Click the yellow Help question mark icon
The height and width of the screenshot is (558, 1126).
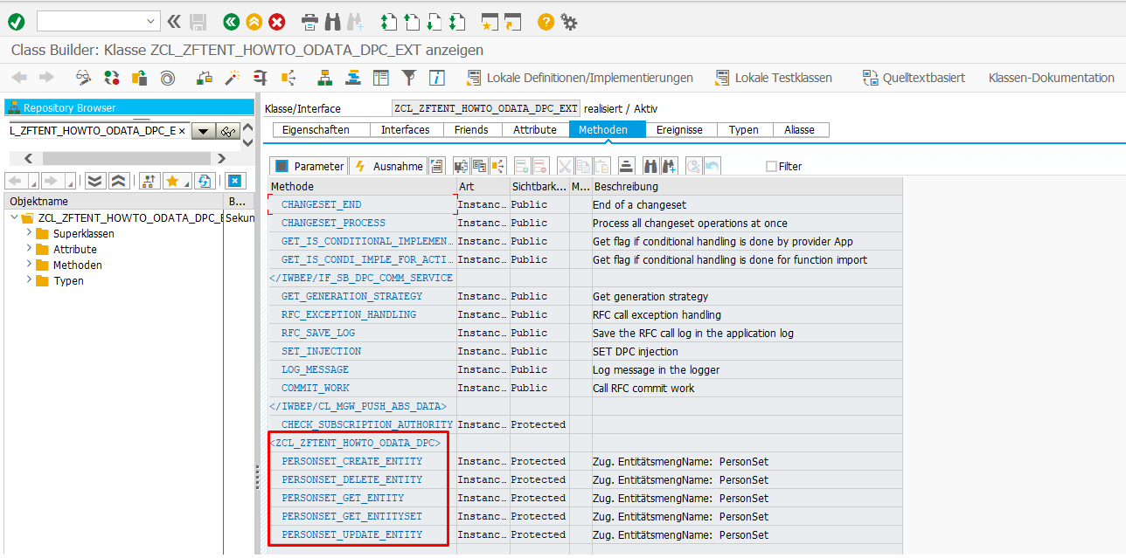(546, 22)
